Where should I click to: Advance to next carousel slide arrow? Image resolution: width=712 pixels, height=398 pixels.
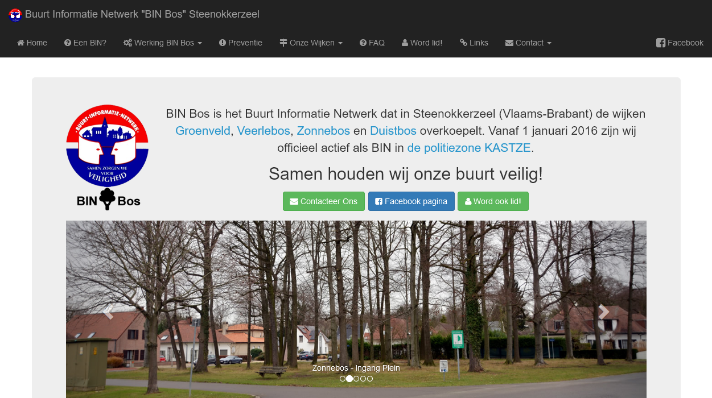(603, 312)
